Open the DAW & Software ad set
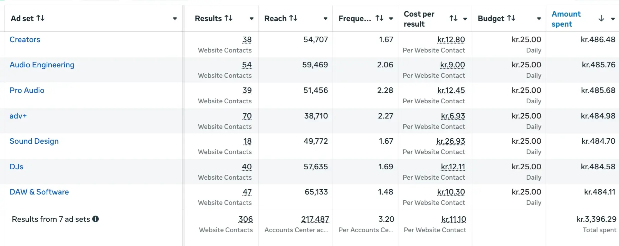This screenshot has height=246, width=619. 39,192
